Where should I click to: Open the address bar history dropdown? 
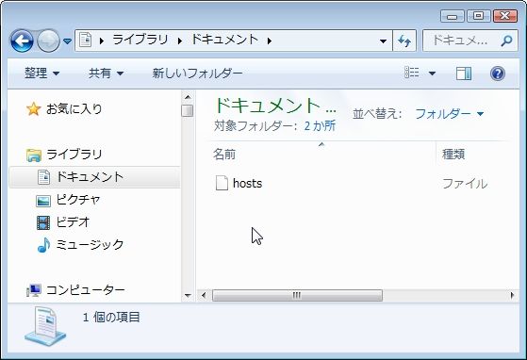click(383, 41)
